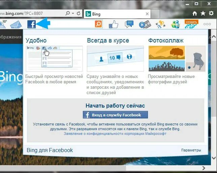The width and height of the screenshot is (217, 173).
Task: Open a new blank tab
Action: tap(155, 14)
